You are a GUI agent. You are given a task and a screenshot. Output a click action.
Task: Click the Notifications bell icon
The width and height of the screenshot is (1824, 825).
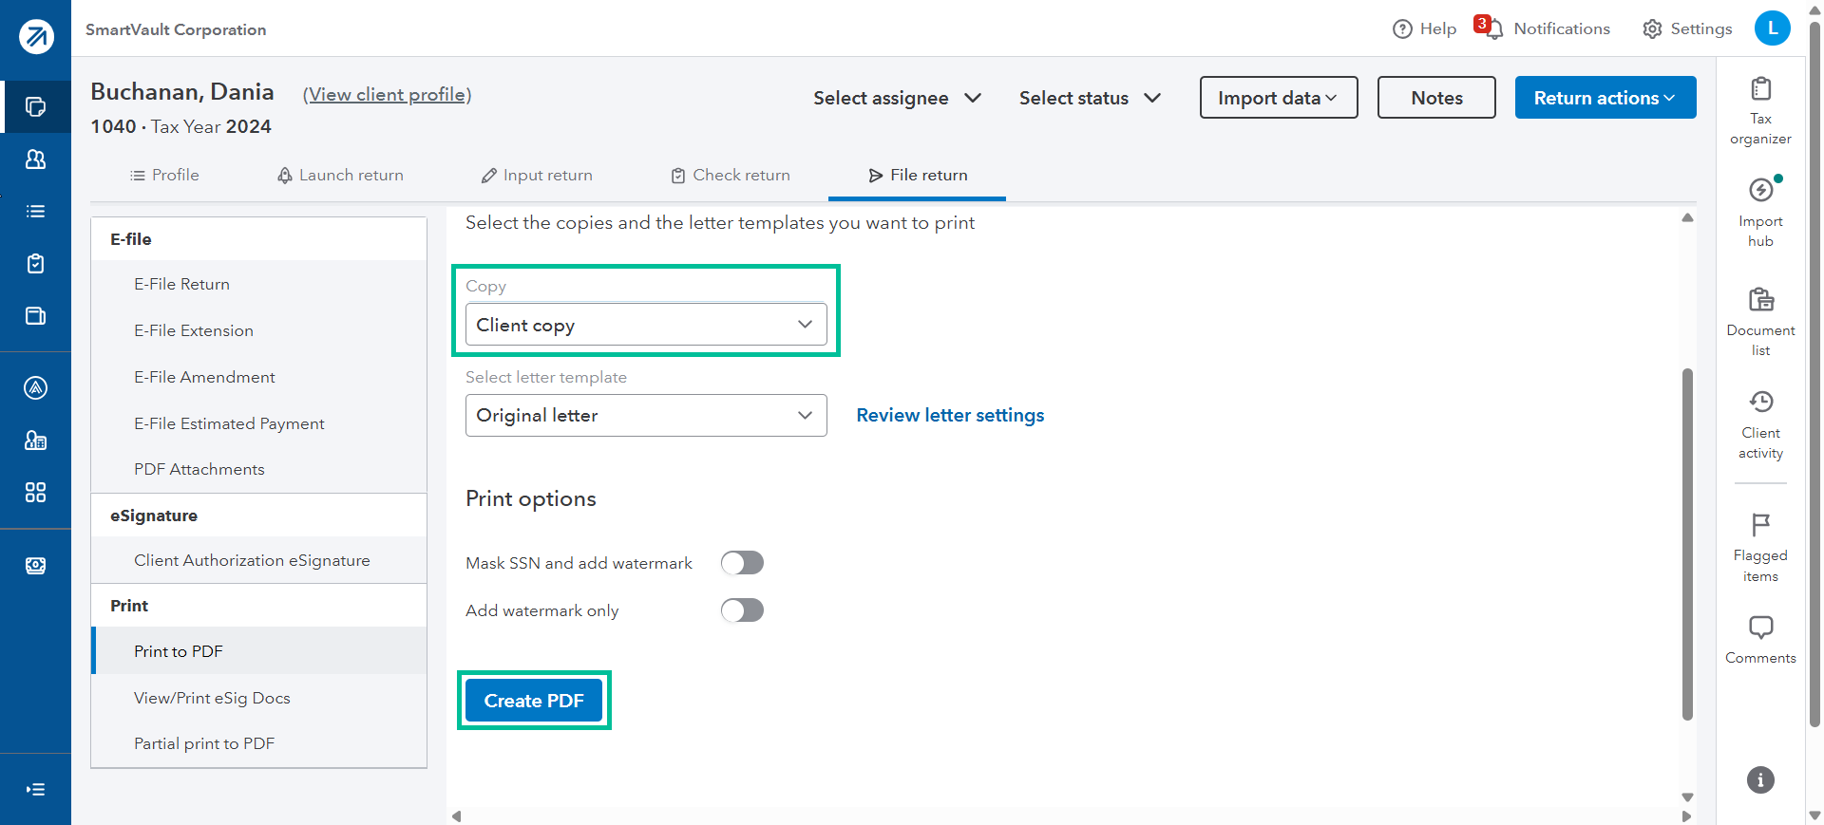(1493, 29)
